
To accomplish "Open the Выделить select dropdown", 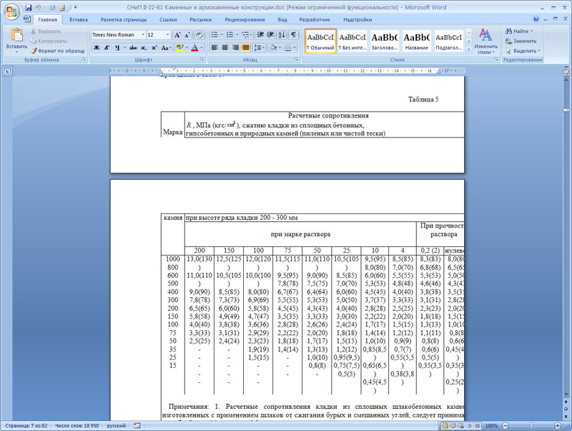I will [523, 51].
